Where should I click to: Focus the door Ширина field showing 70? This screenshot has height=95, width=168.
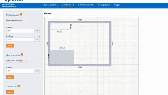tap(20, 71)
